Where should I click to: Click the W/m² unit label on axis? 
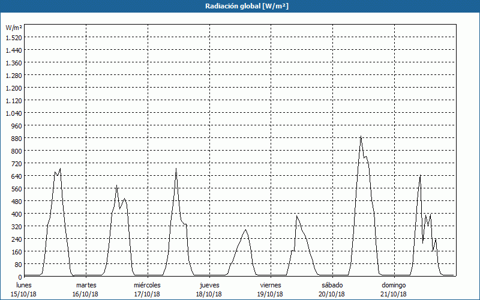(x=14, y=28)
